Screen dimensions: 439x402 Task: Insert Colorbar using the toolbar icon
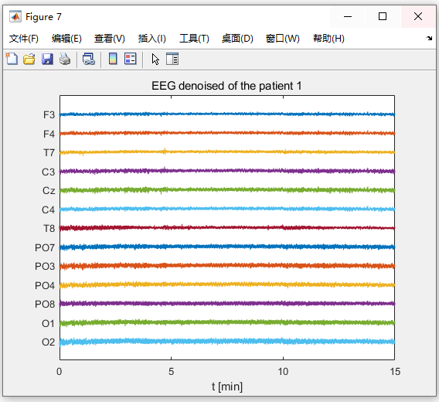point(113,59)
